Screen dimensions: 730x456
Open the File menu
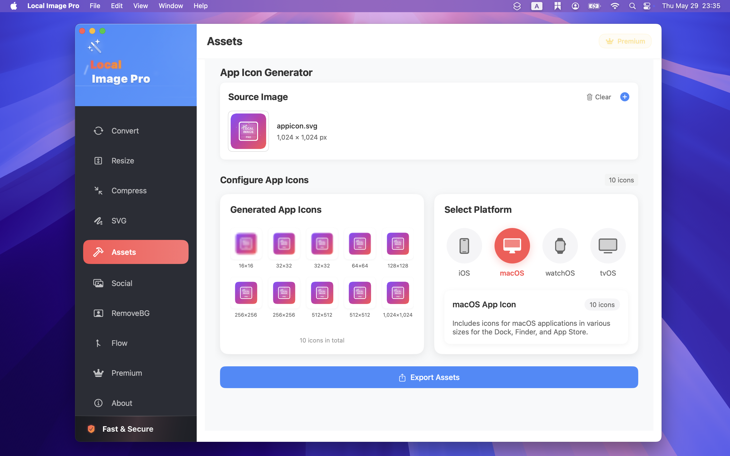95,6
